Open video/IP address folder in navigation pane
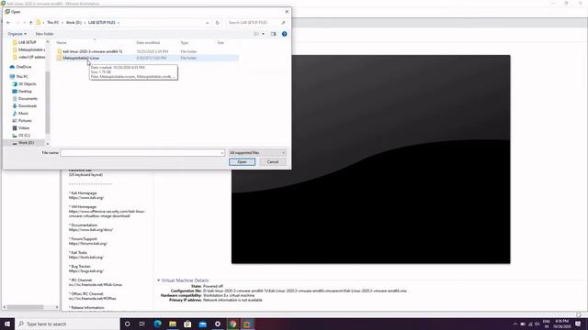The height and width of the screenshot is (330, 588). [x=28, y=57]
